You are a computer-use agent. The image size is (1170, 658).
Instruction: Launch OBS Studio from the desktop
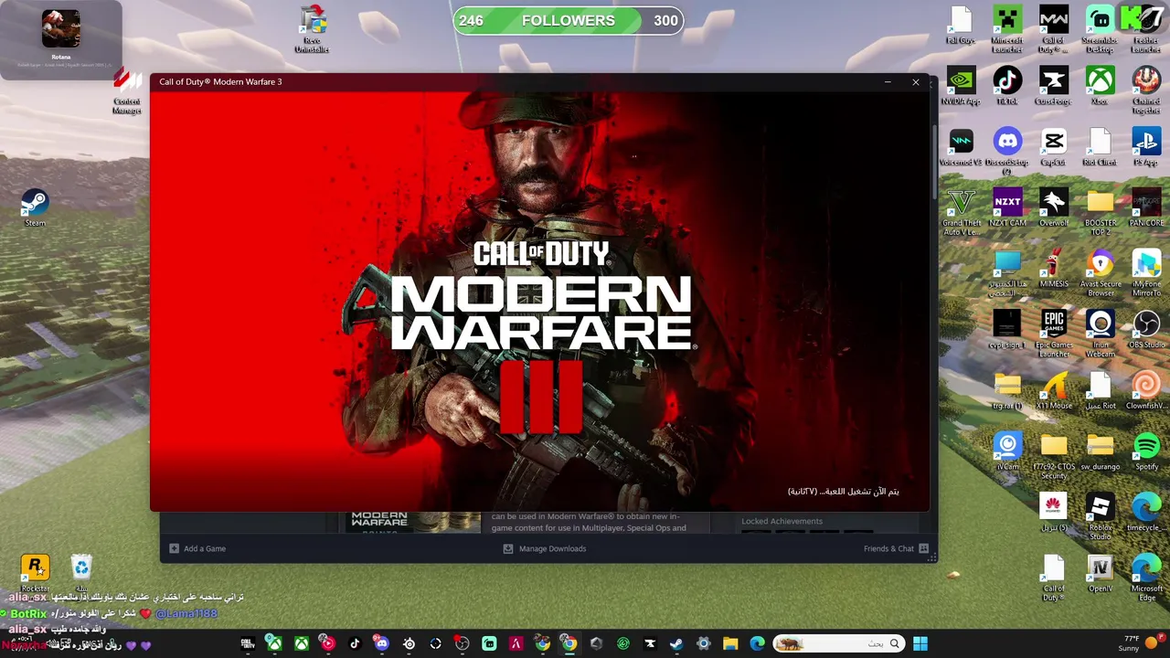(1146, 329)
